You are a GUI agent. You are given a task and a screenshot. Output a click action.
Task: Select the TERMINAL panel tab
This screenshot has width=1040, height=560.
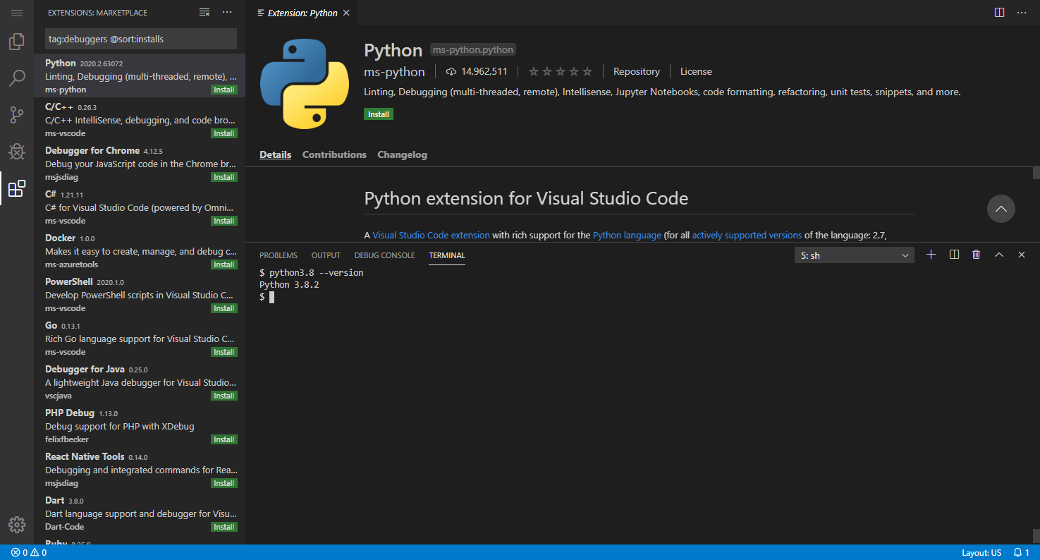click(447, 255)
